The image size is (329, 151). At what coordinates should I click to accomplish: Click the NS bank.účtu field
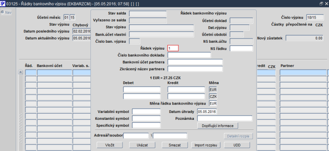[241, 41]
